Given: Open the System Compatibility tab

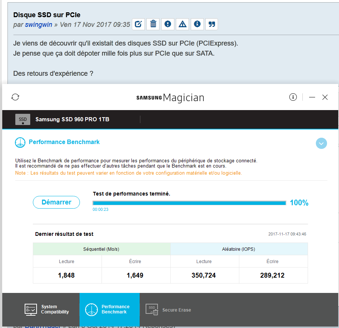Looking at the screenshot, I should [x=47, y=309].
